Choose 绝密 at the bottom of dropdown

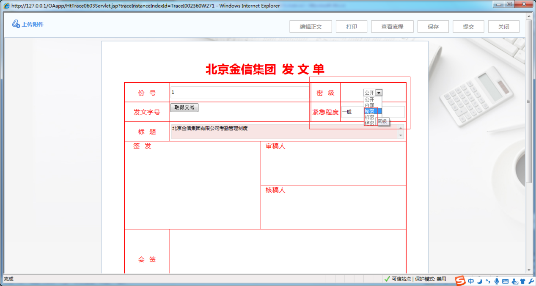(x=370, y=122)
